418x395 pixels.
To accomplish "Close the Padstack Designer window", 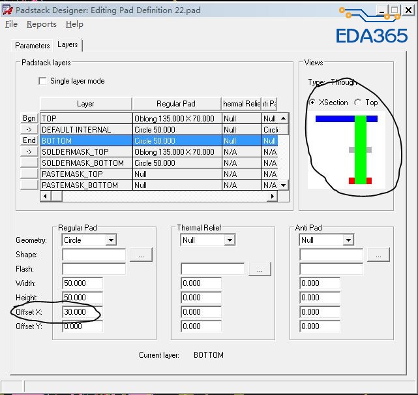I will 408,10.
